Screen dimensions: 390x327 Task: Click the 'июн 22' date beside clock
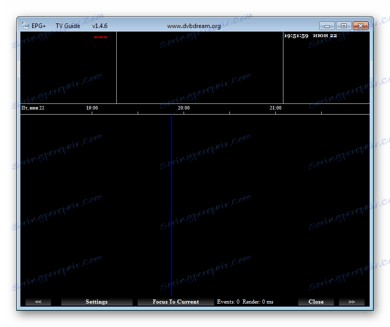[x=325, y=36]
